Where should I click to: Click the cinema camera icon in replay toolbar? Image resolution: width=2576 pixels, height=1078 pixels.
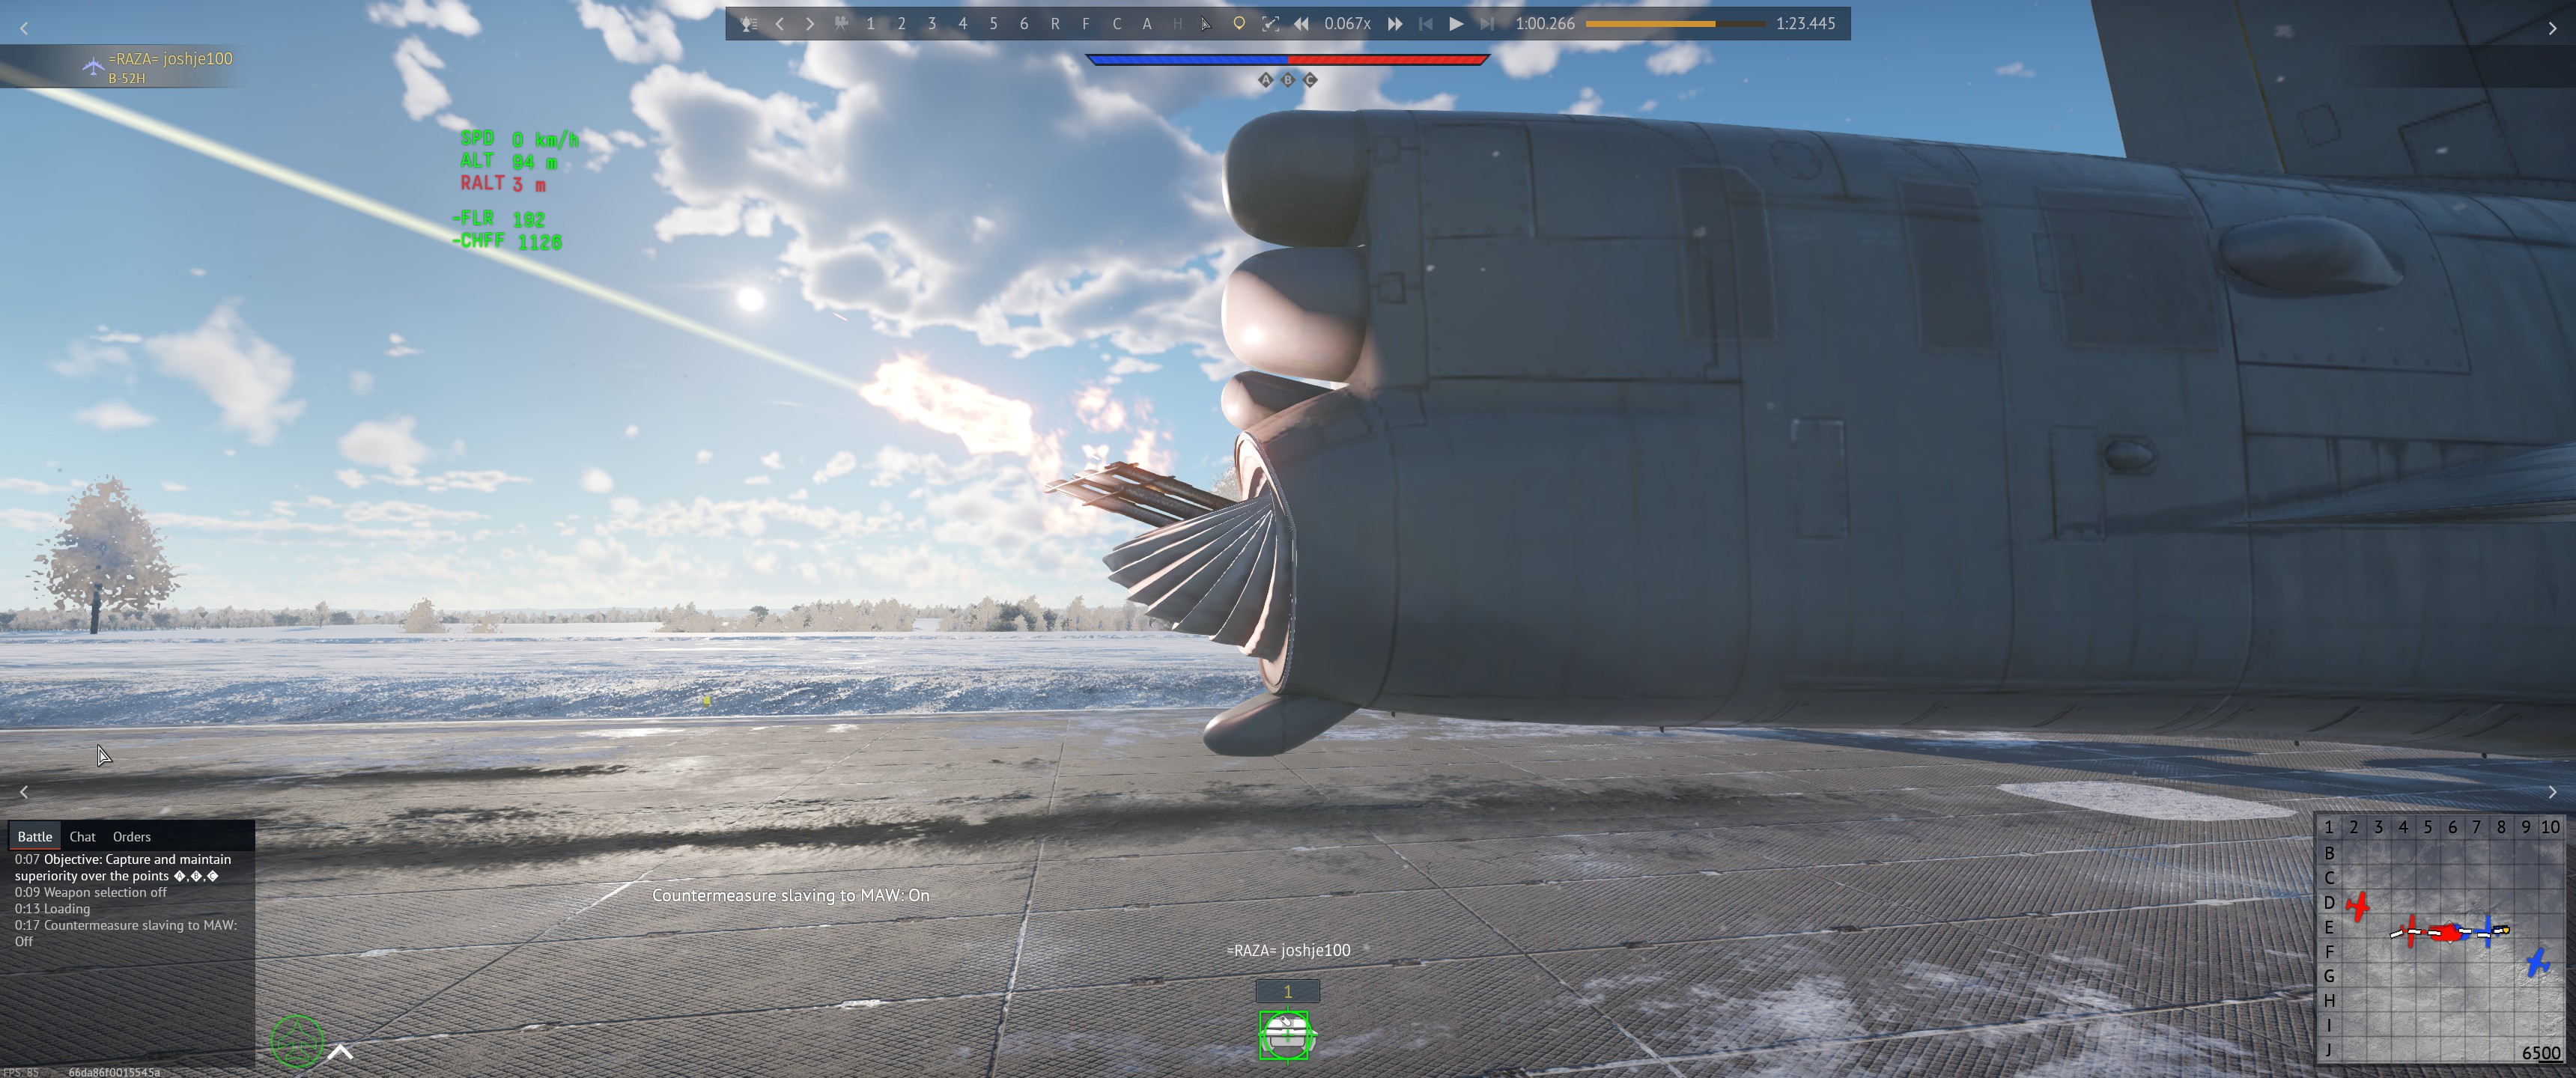841,24
